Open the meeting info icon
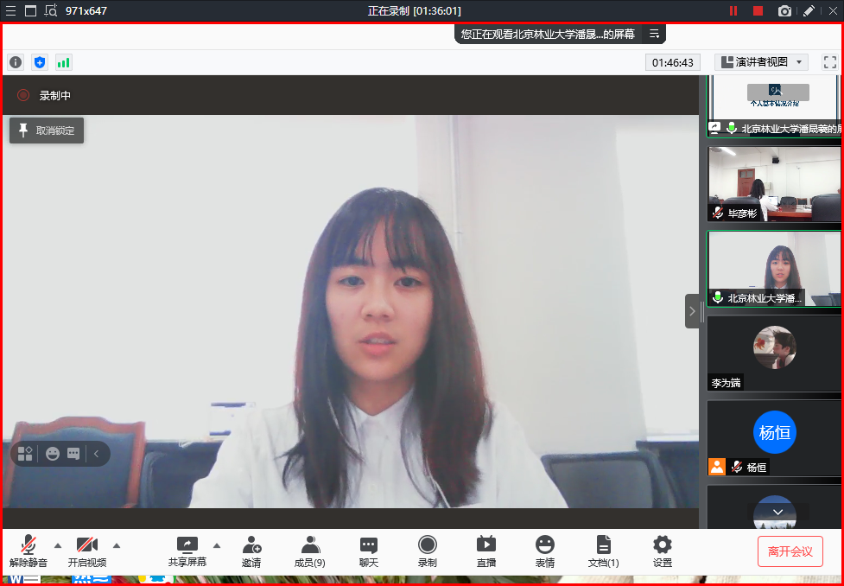Screen dimensions: 844x586 coord(16,62)
